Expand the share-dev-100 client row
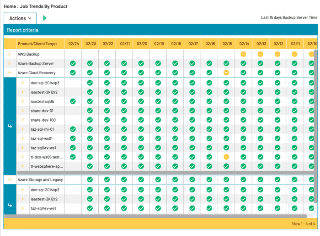 pyautogui.click(x=23, y=120)
